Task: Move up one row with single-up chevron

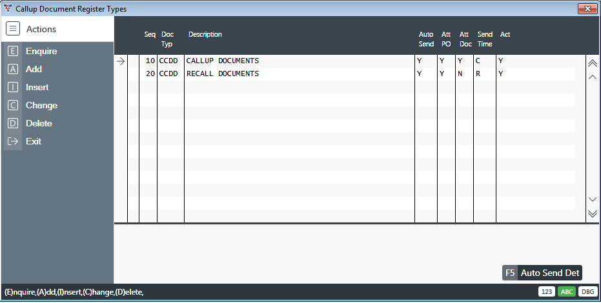Action: (x=592, y=77)
